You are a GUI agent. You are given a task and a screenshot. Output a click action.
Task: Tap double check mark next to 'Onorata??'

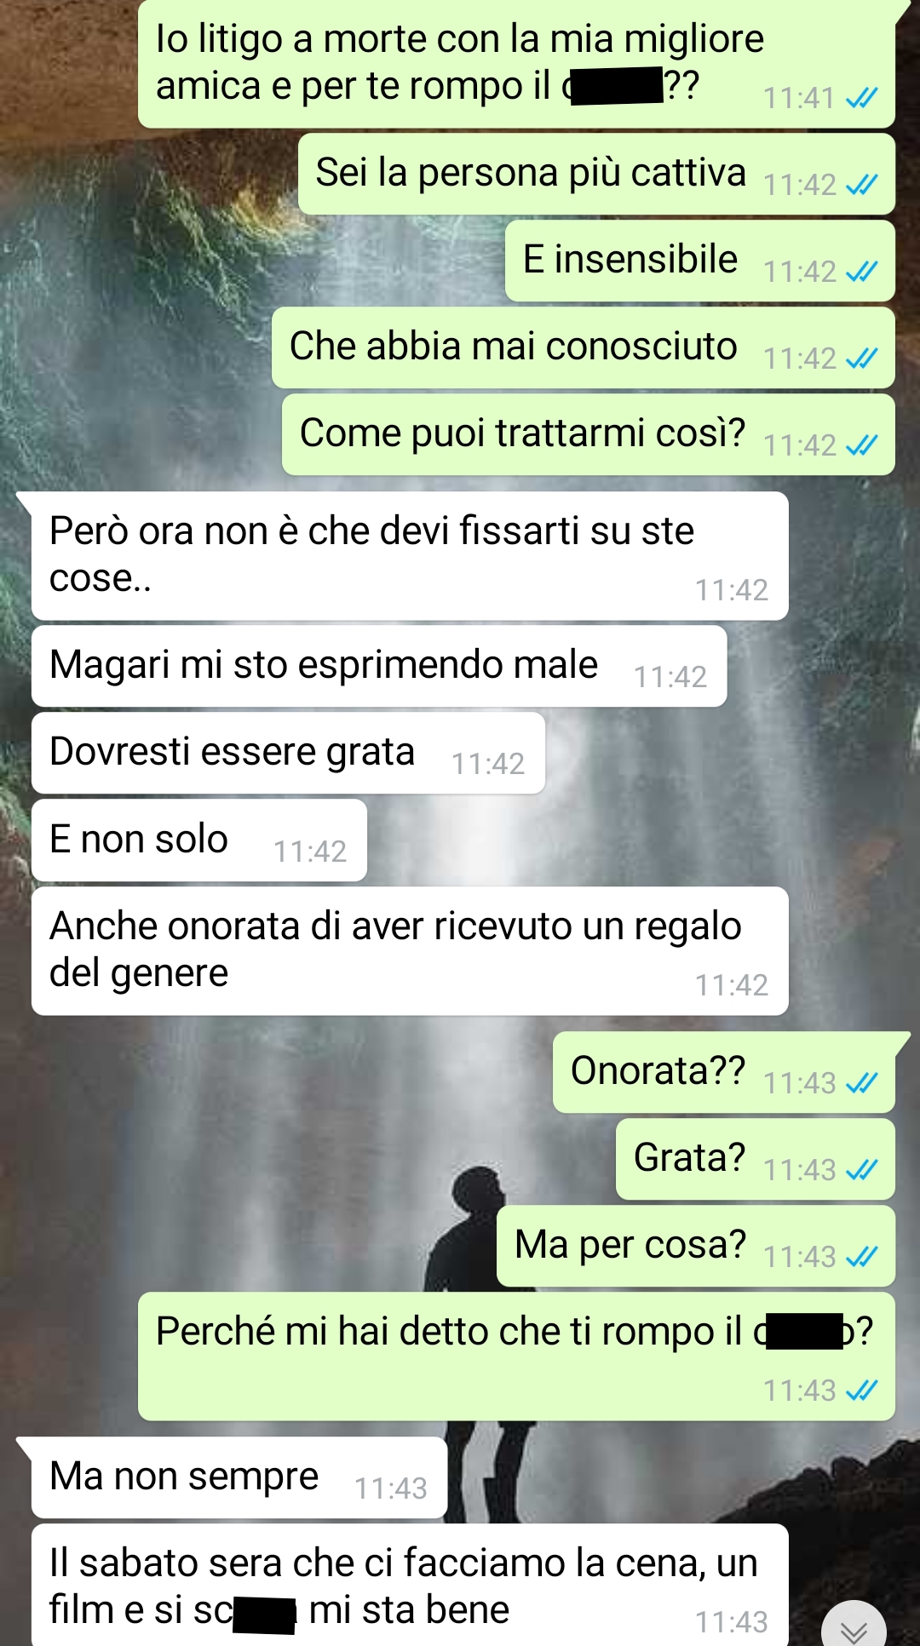click(861, 1083)
